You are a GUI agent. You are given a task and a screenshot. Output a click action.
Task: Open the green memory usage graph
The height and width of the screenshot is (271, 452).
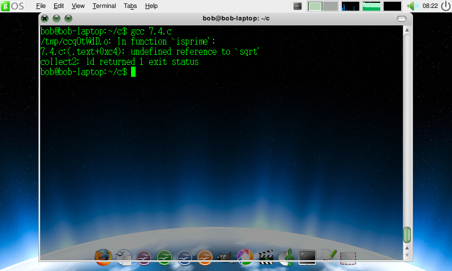371,6
